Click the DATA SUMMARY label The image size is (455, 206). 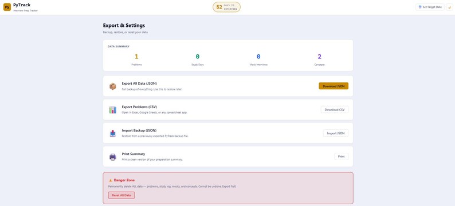119,46
